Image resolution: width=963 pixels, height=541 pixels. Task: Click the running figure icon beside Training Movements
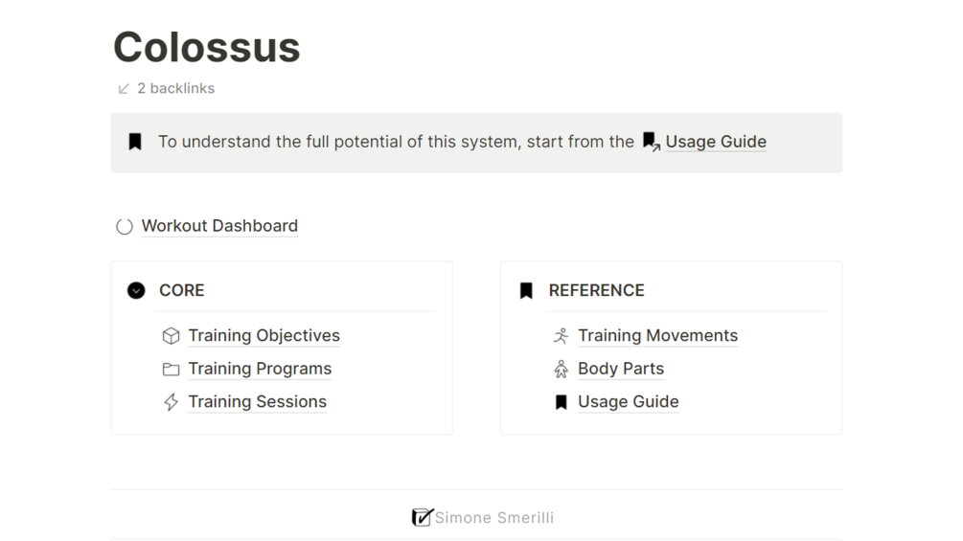coord(562,336)
